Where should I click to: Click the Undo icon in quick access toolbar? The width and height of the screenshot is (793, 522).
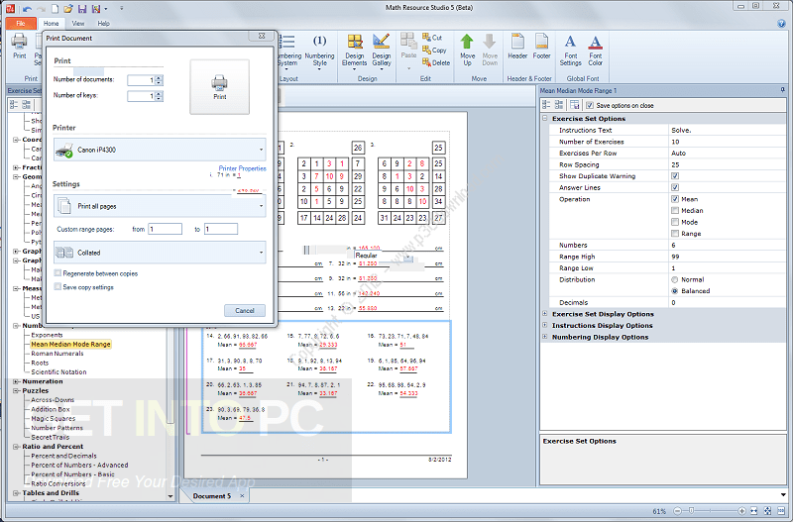click(x=28, y=9)
